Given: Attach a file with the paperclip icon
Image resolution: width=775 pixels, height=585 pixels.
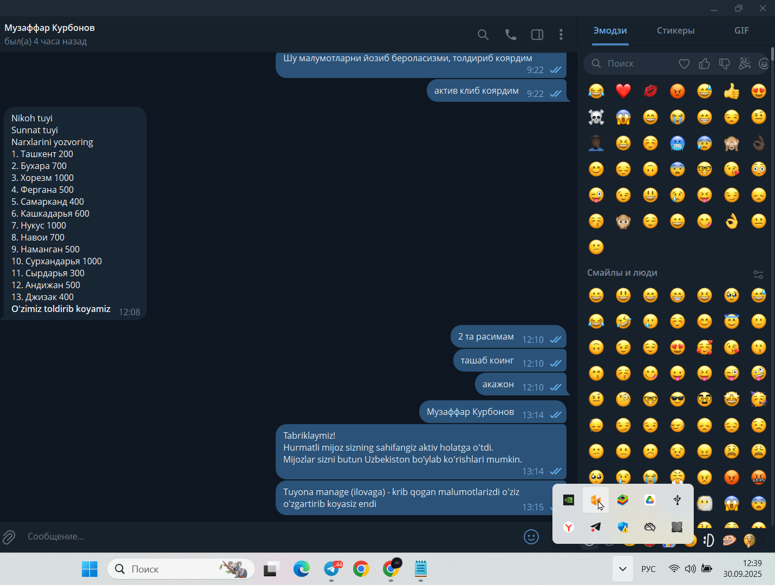Looking at the screenshot, I should click(x=9, y=537).
